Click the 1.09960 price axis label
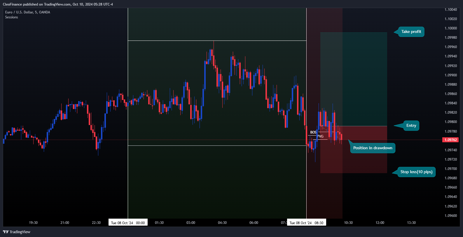 [x=451, y=47]
